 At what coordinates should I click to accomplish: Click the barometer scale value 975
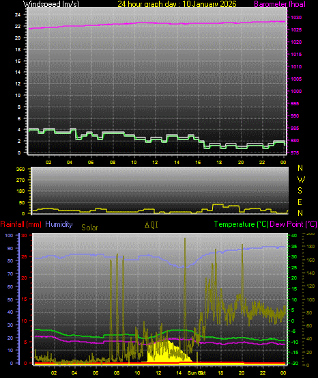click(295, 153)
